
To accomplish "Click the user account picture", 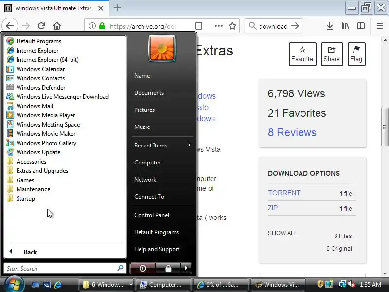I will point(162,48).
